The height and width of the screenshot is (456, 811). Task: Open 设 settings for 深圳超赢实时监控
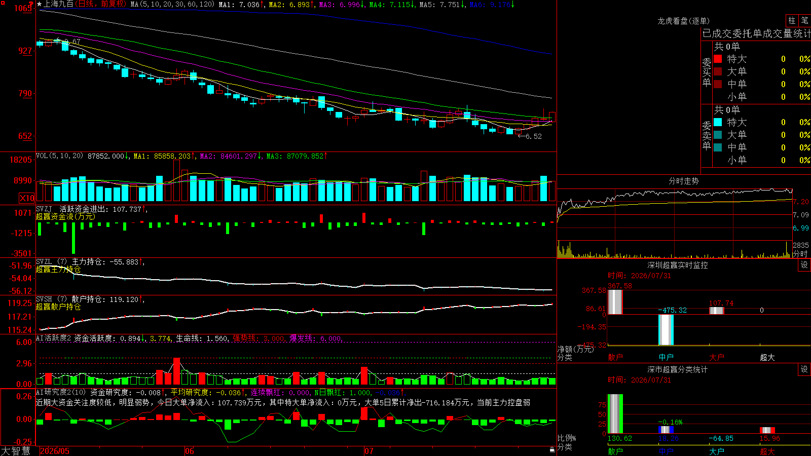coord(804,265)
